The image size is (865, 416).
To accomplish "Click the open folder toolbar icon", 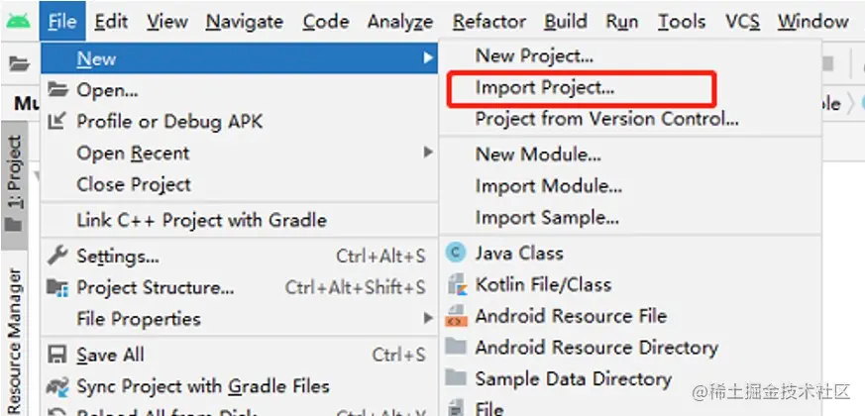I will pos(19,64).
